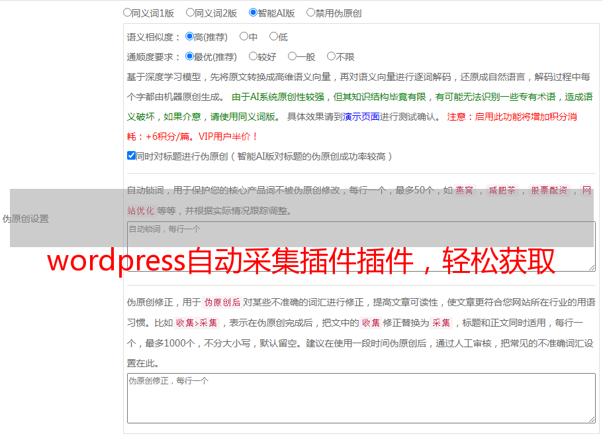Set 通顺度要求 to 一般

tap(293, 56)
